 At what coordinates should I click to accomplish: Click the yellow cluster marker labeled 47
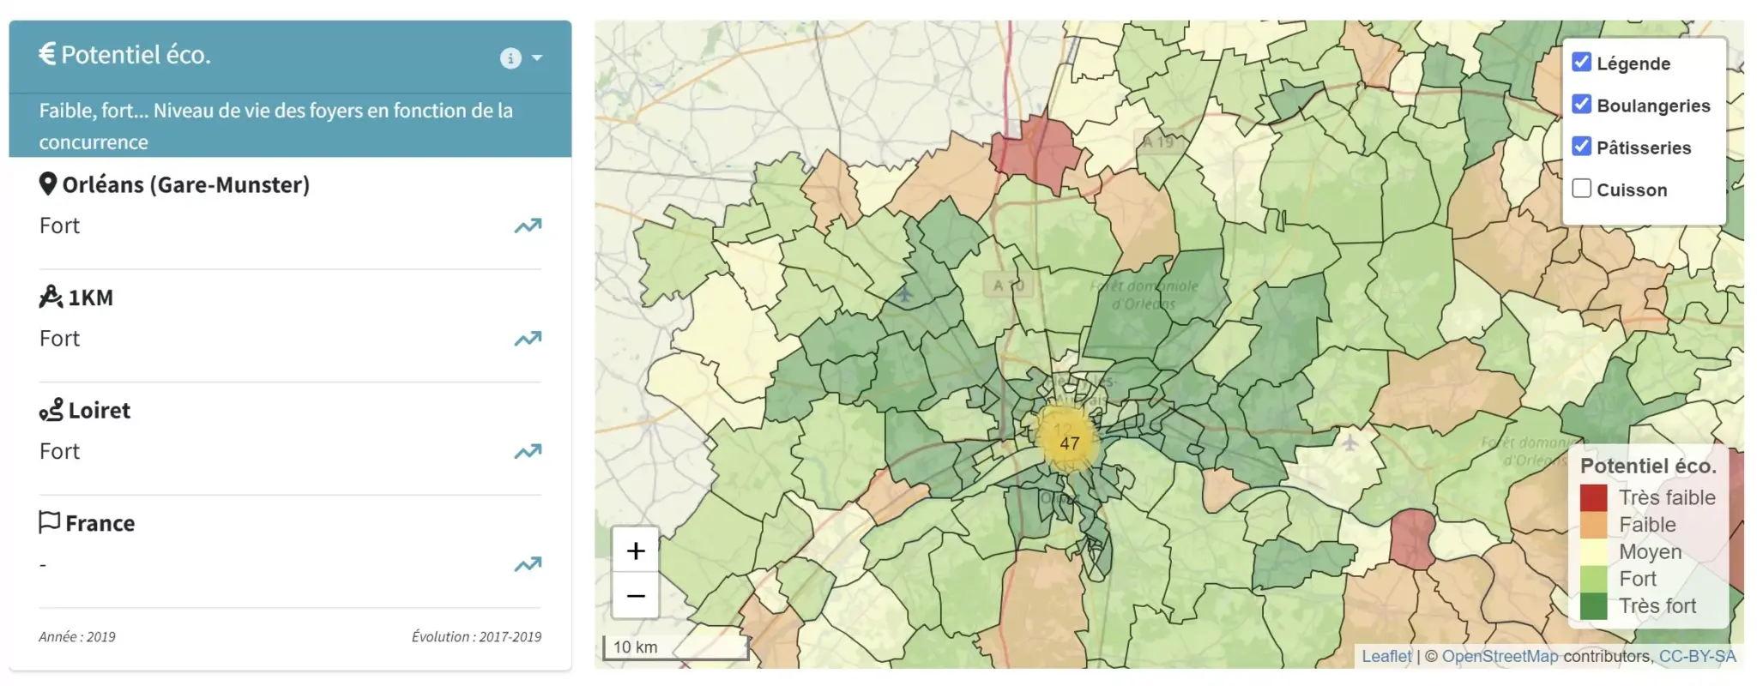tap(1068, 442)
